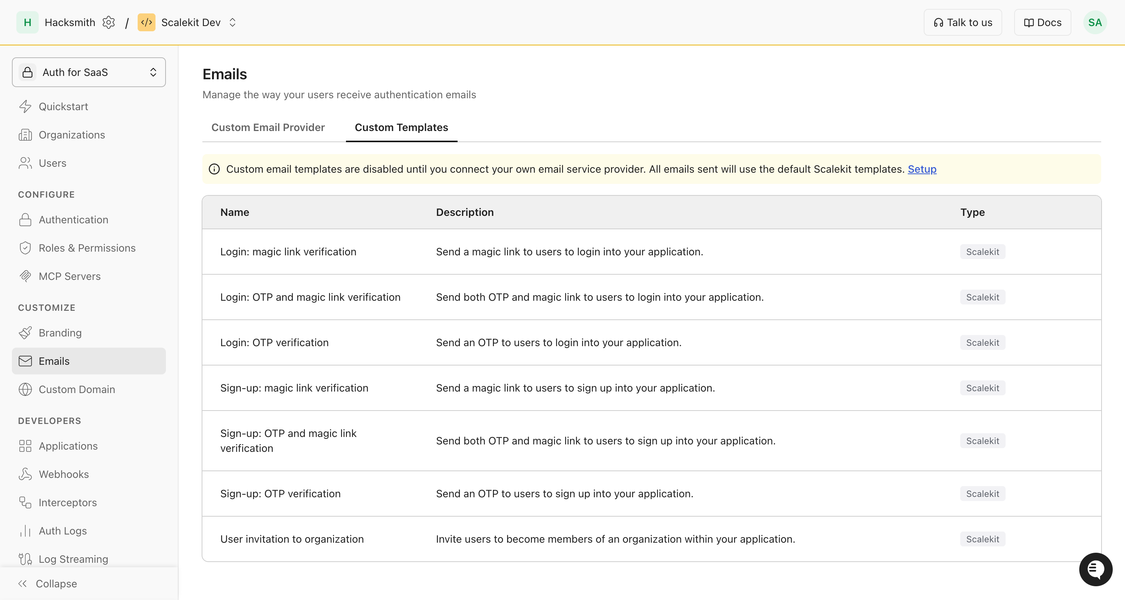This screenshot has height=600, width=1125.
Task: Open the Auth for SaaS product dropdown
Action: tap(89, 72)
